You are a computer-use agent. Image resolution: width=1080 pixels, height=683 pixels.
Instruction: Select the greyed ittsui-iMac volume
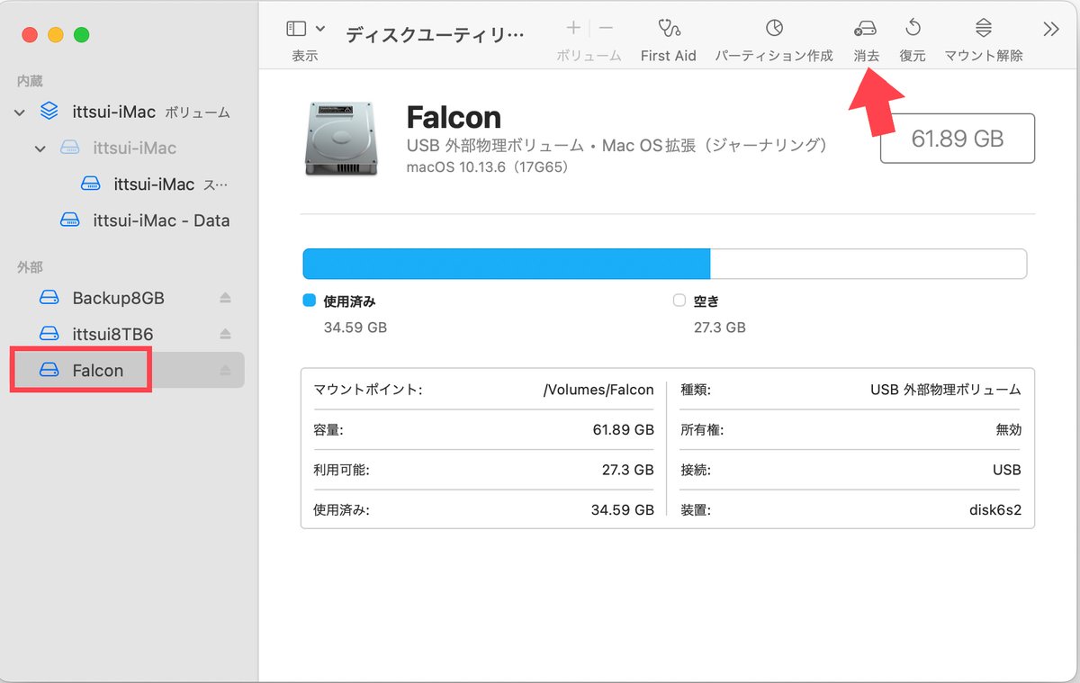click(134, 148)
